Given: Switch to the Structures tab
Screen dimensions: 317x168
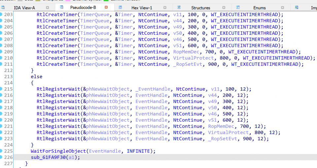Looking at the screenshot, I should 200,8.
